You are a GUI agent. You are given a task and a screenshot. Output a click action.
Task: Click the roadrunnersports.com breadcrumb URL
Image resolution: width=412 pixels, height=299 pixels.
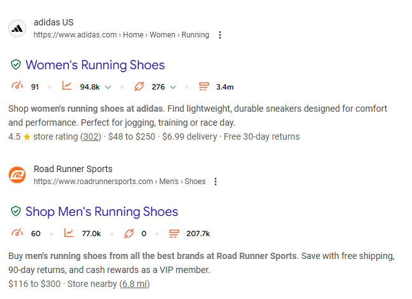[120, 182]
